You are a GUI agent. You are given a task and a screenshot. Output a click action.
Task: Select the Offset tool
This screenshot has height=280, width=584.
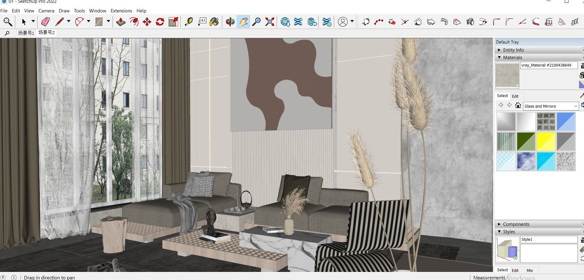pos(134,22)
